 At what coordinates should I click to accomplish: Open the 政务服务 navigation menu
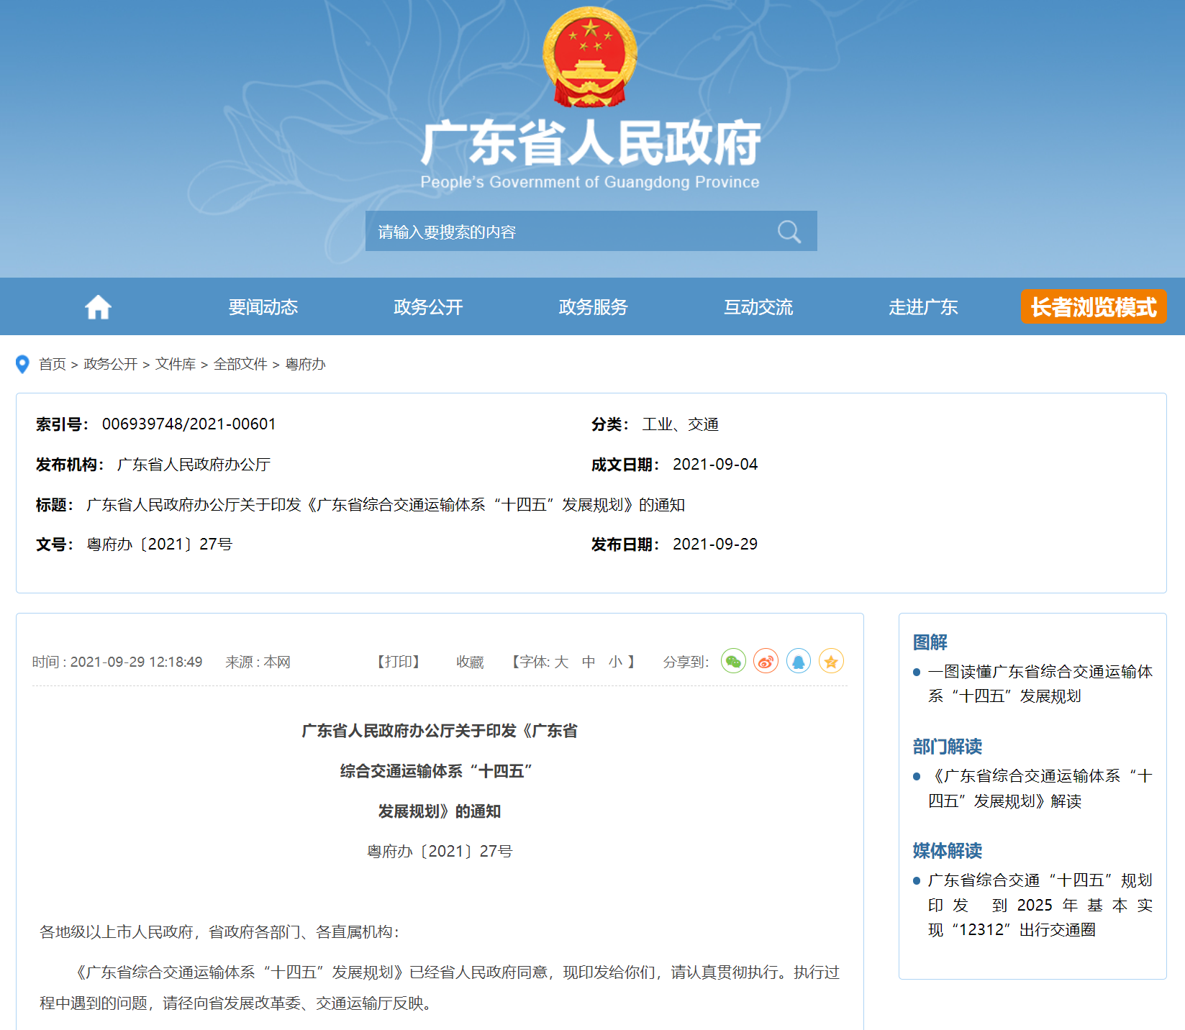593,307
